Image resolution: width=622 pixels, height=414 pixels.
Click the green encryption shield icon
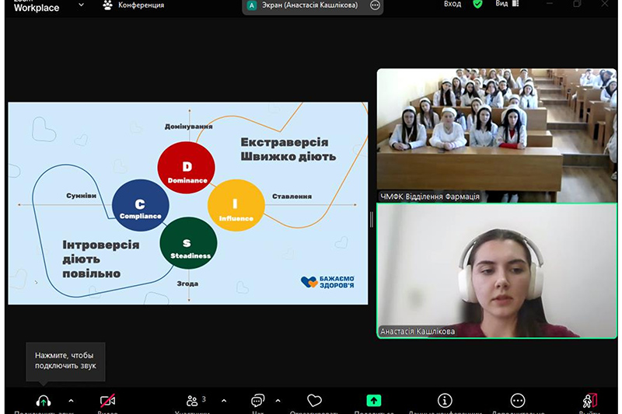(477, 4)
